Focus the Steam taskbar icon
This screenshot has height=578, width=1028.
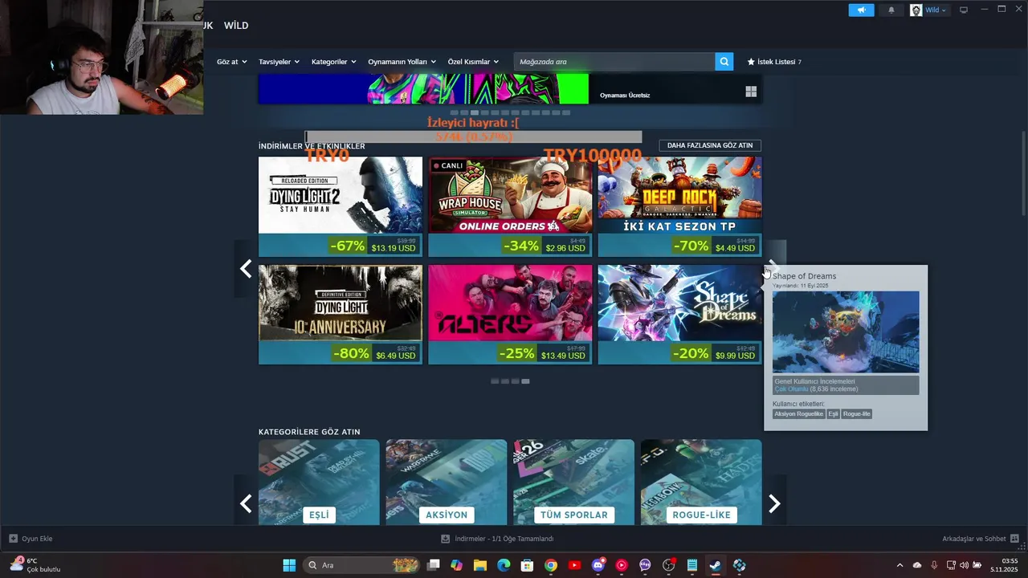(x=716, y=565)
